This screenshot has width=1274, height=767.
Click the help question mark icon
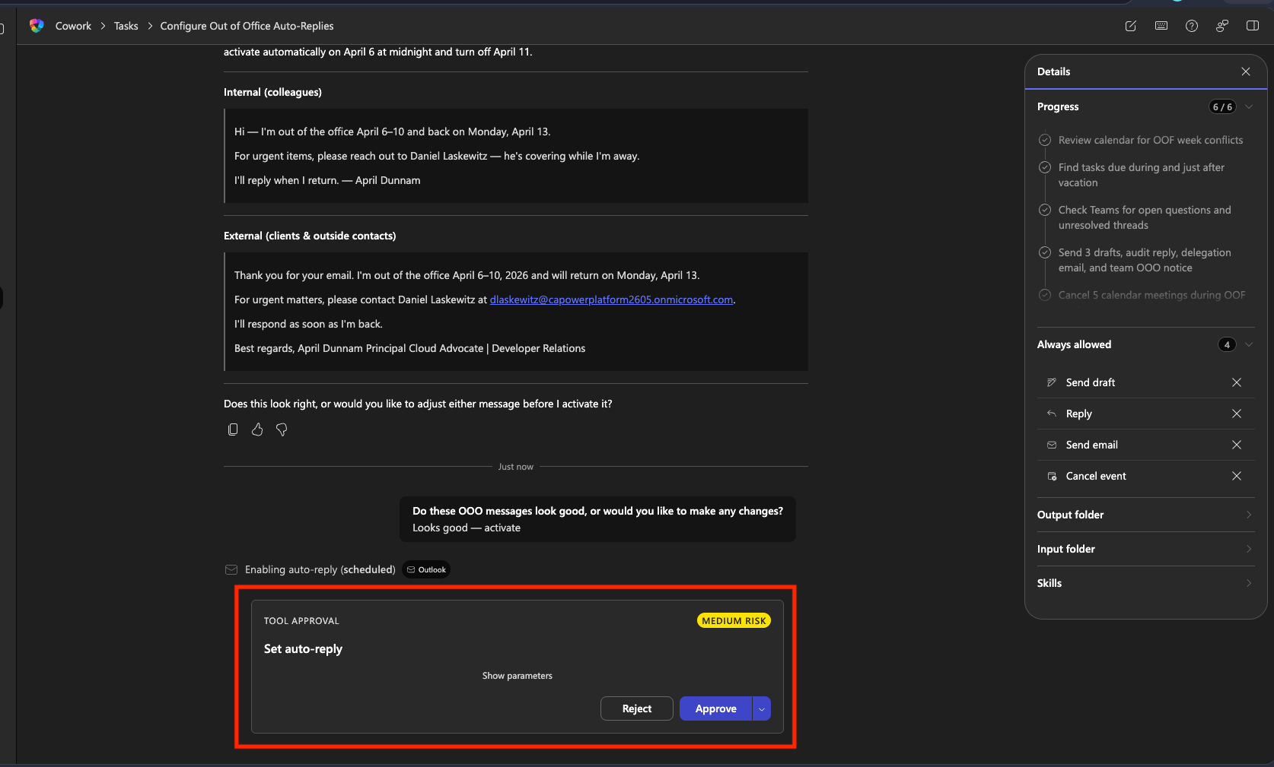(1192, 26)
